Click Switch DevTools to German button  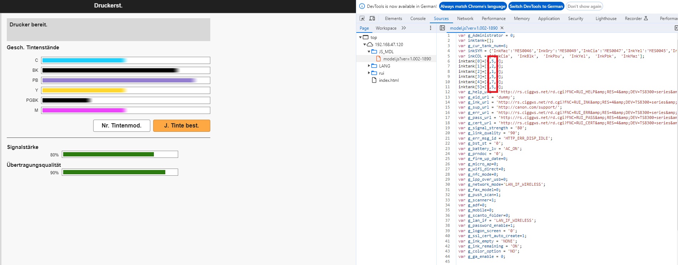[x=536, y=6]
